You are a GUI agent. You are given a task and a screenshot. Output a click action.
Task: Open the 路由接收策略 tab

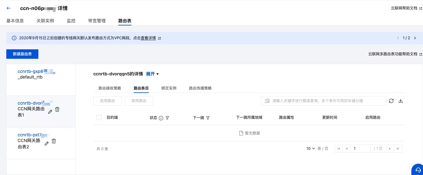pos(110,88)
